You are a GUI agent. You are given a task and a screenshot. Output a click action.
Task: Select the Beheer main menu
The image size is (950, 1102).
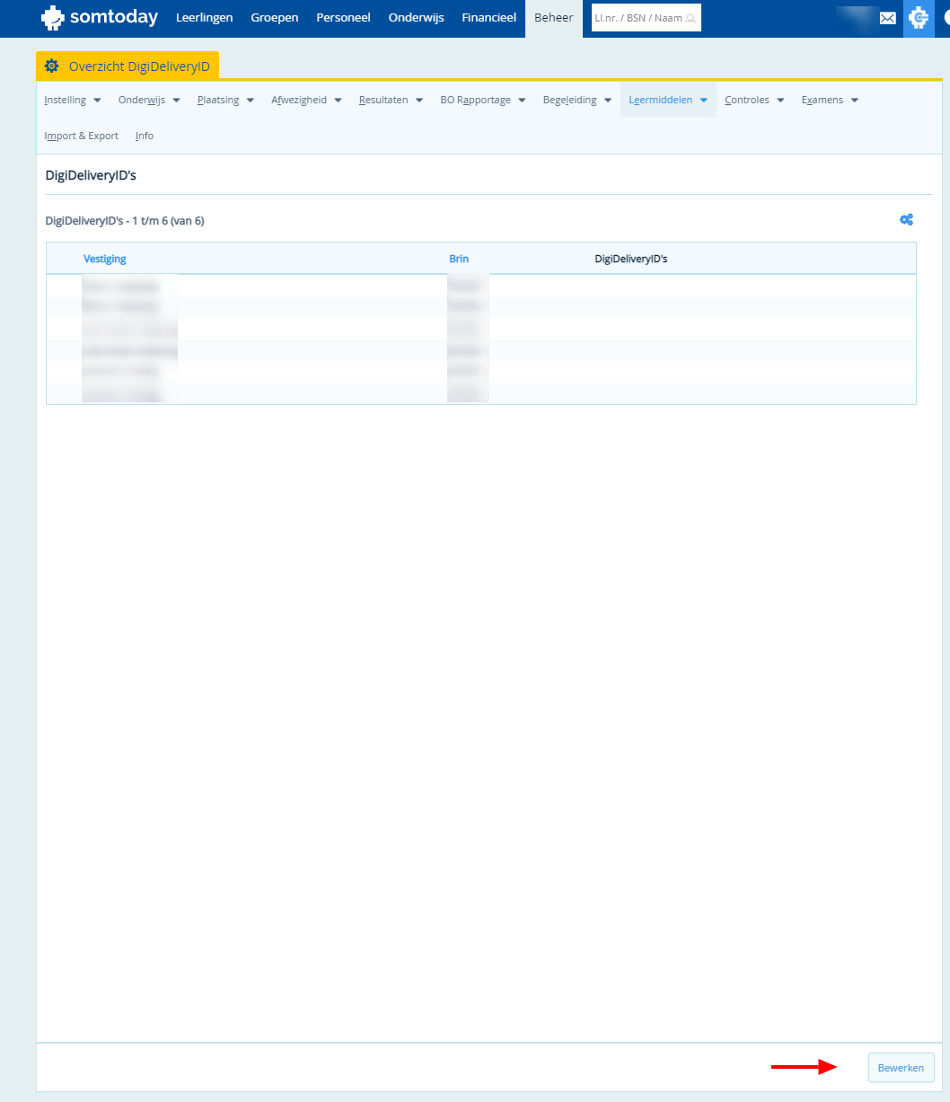553,18
